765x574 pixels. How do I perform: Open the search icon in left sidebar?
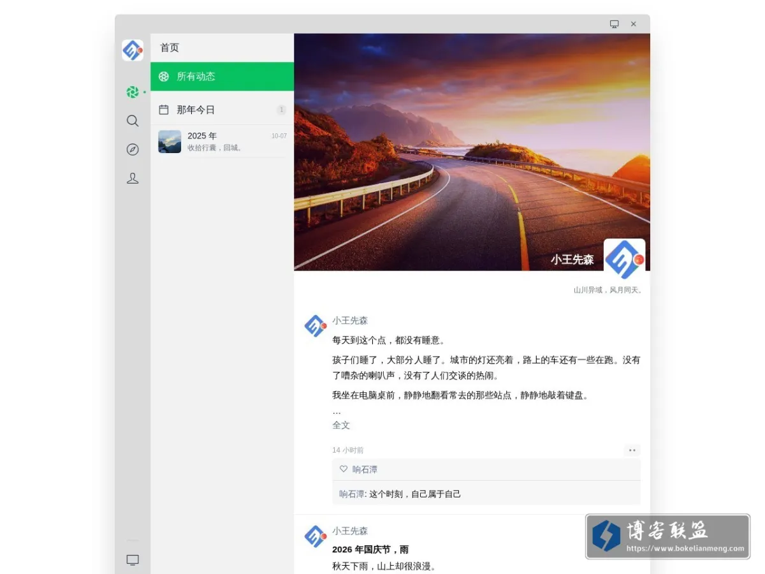[x=133, y=121]
